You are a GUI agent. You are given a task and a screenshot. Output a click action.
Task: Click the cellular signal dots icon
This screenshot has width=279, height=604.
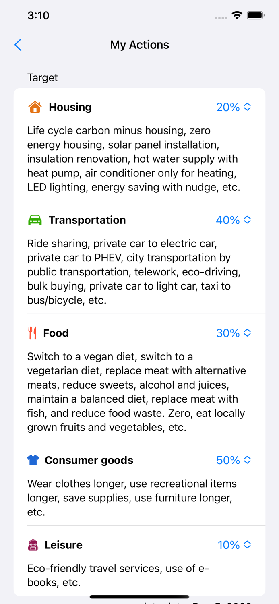[x=221, y=17]
